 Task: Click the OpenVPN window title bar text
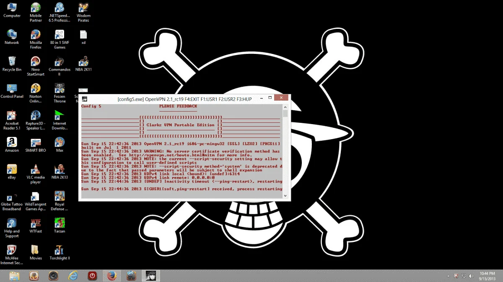(184, 99)
